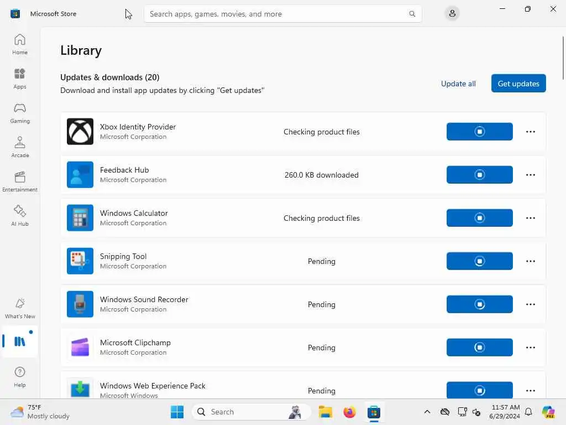Screen dimensions: 566x425
Task: Stop Snipping Tool pending update
Action: pos(479,261)
